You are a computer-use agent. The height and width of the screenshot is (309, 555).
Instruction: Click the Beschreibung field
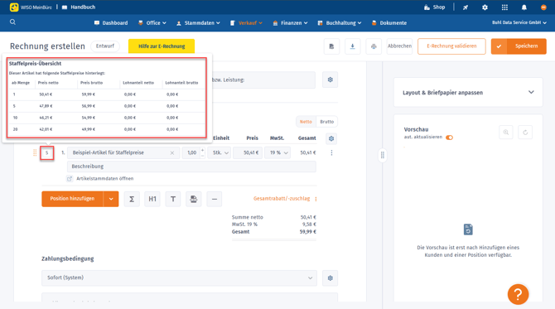(191, 167)
